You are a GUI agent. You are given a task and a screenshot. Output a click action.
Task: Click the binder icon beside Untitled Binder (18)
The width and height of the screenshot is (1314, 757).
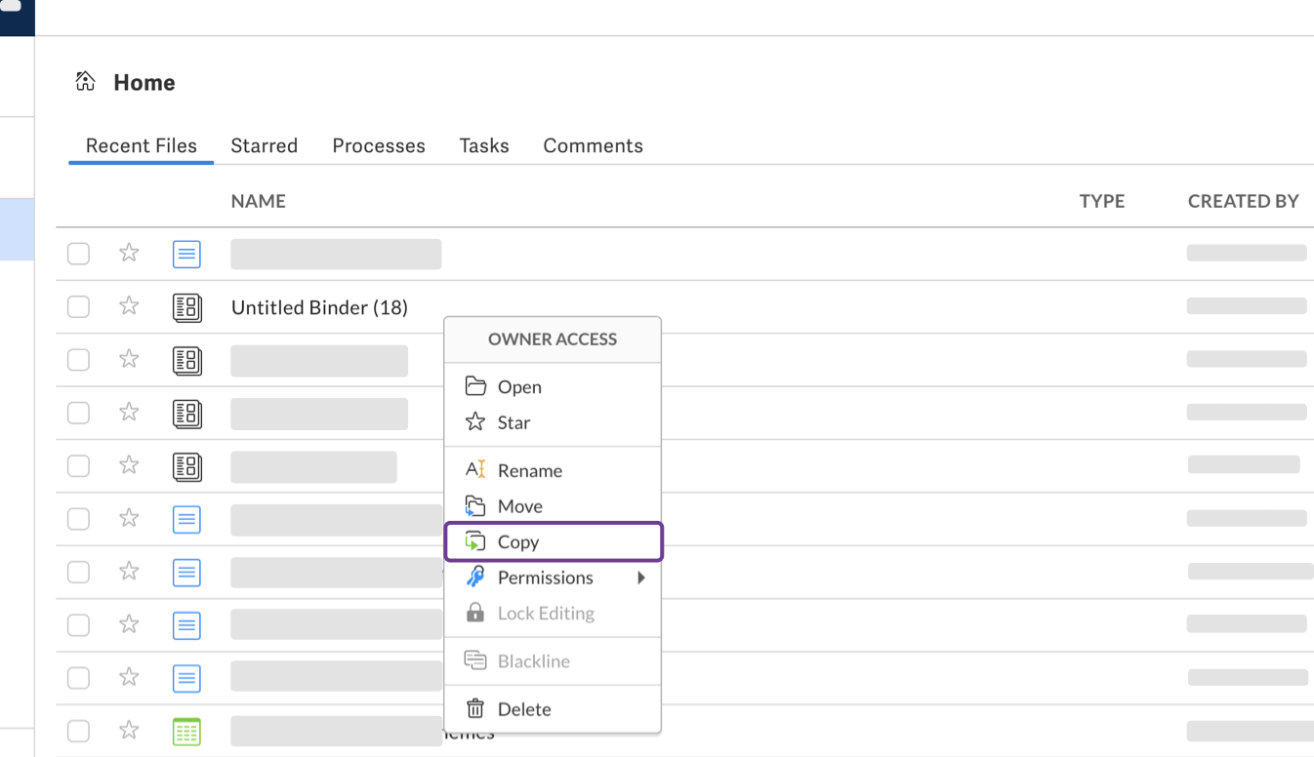tap(186, 306)
